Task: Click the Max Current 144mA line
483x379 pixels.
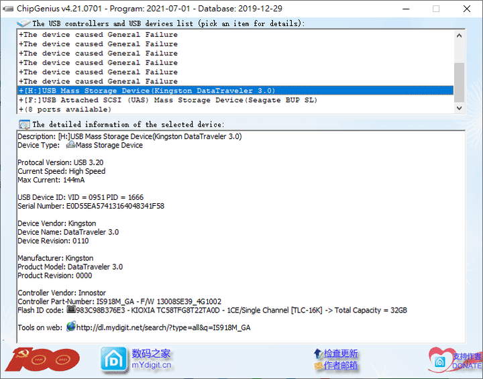Action: point(51,180)
